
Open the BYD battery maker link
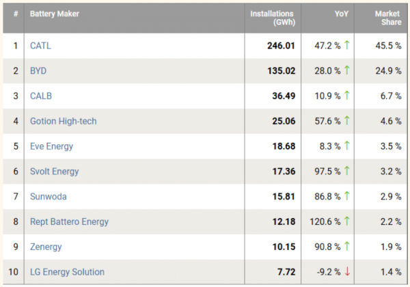coord(38,71)
